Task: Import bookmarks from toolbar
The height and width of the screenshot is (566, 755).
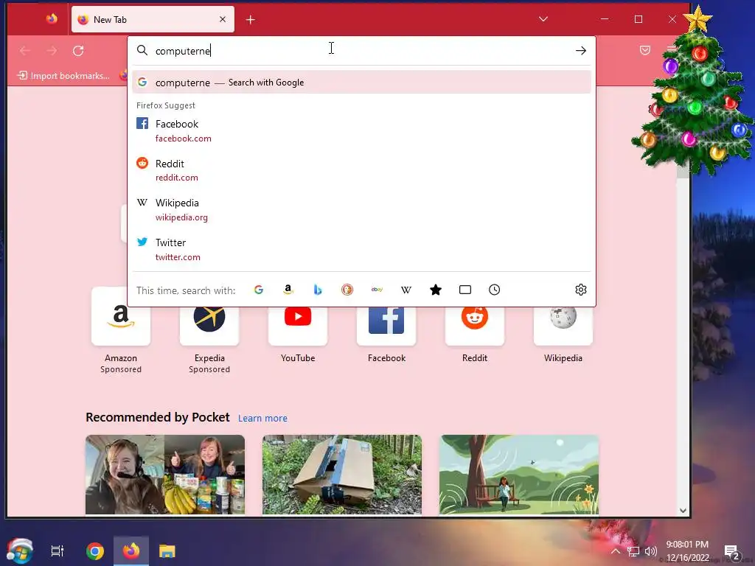Action: click(63, 76)
